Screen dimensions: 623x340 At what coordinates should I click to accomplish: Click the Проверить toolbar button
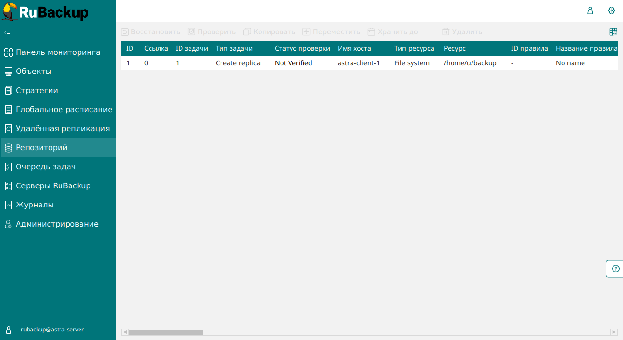pyautogui.click(x=211, y=32)
